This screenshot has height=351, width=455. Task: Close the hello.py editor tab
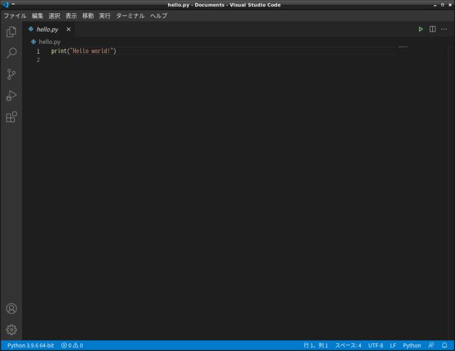coord(68,29)
